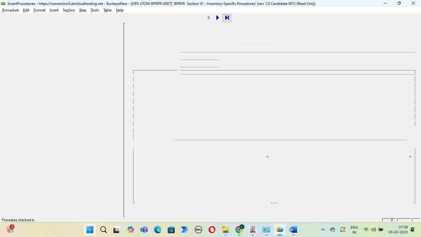Open Windows Search from the taskbar
Viewport: 421px width, 237px height.
pyautogui.click(x=104, y=230)
